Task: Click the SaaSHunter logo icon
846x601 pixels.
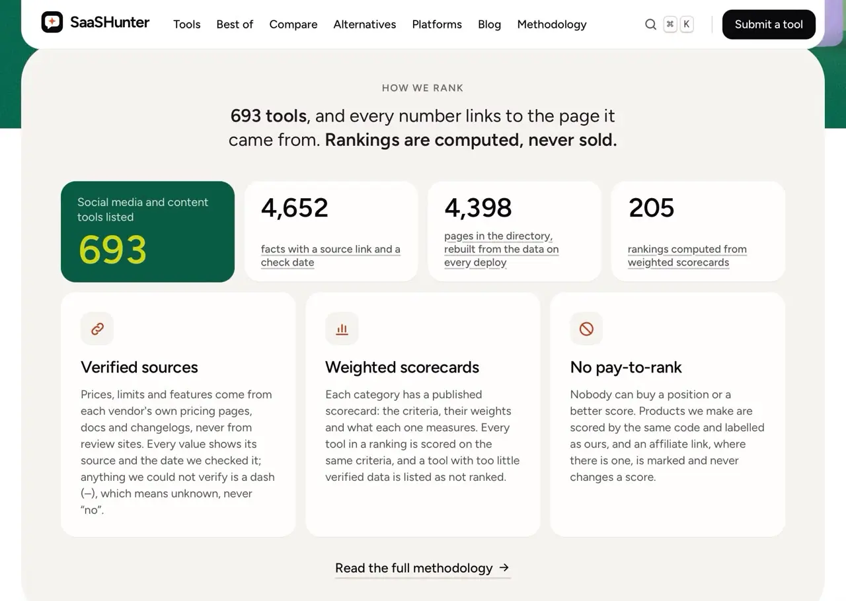Action: pyautogui.click(x=52, y=22)
